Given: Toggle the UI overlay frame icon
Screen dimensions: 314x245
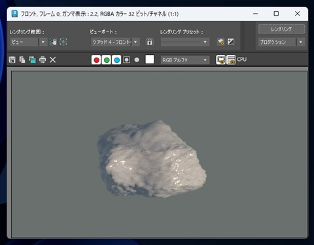Looking at the screenshot, I should tap(220, 60).
